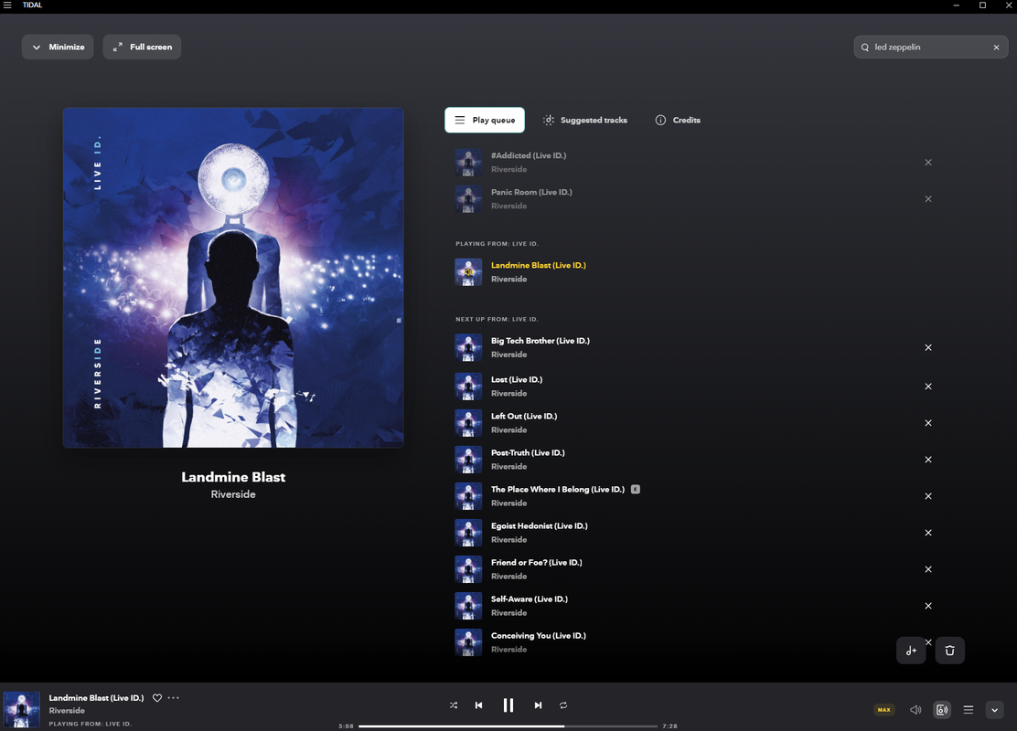Select currently playing Landmine Blast queue row

tap(693, 272)
